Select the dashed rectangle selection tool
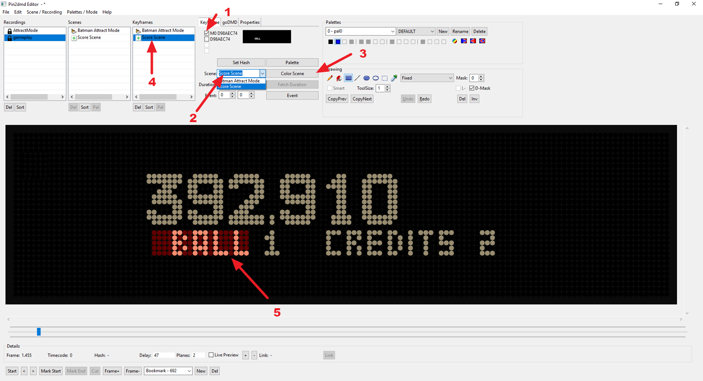This screenshot has height=381, width=703. point(385,78)
